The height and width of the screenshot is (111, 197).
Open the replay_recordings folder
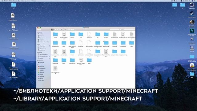[123, 51]
